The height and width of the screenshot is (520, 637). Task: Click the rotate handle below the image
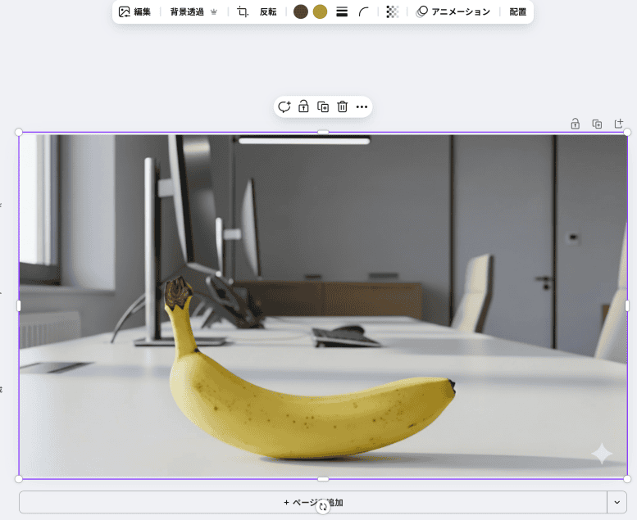pyautogui.click(x=323, y=507)
